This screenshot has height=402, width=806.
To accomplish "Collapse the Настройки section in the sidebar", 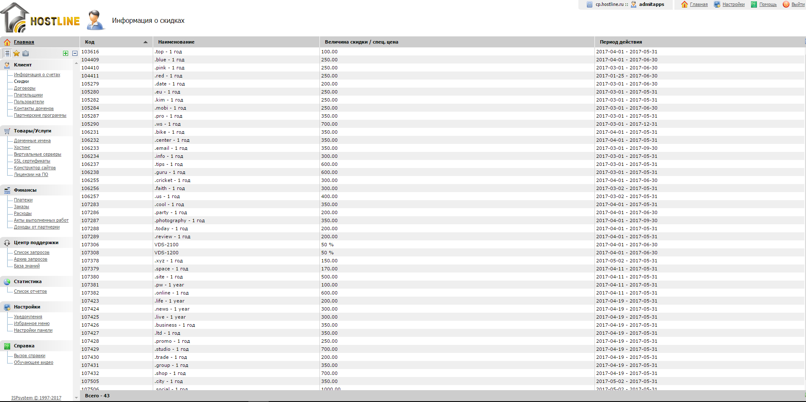I will pyautogui.click(x=27, y=307).
